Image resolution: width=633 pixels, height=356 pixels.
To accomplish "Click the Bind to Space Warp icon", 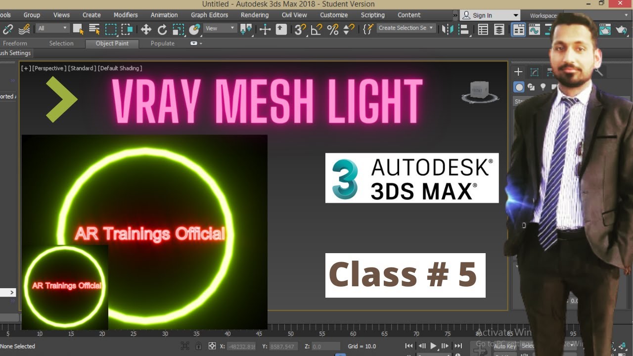I will (24, 30).
